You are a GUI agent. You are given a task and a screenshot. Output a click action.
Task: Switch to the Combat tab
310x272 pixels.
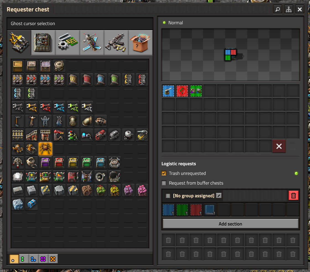(x=116, y=43)
